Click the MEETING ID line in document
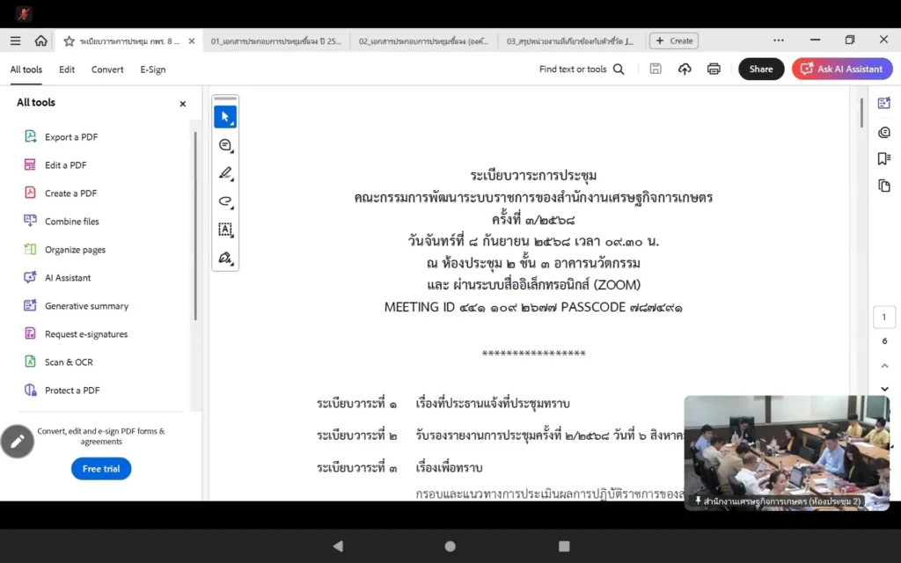Screen dimensions: 901x563 [x=533, y=307]
